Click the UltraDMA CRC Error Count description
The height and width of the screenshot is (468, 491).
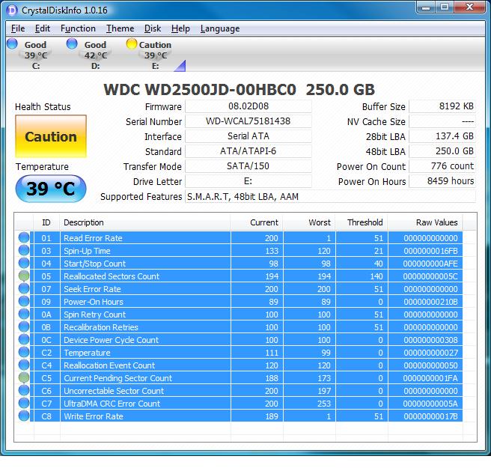pyautogui.click(x=112, y=404)
